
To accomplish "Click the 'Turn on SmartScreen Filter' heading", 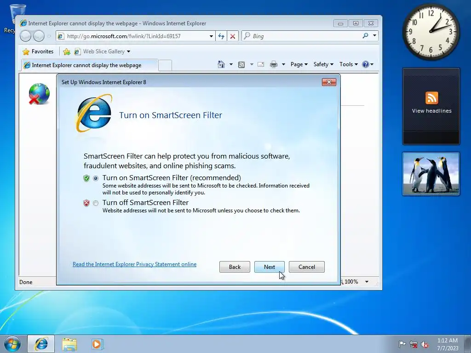I will coord(171,115).
